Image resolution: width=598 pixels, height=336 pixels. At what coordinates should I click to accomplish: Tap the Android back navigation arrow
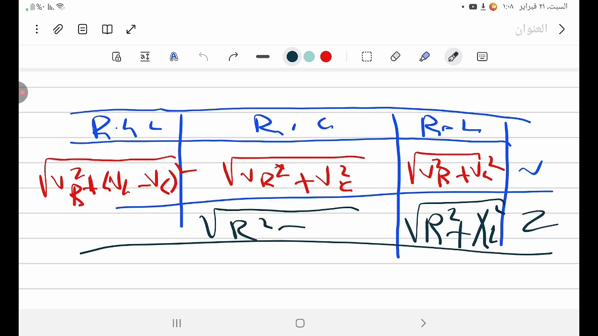tap(423, 323)
